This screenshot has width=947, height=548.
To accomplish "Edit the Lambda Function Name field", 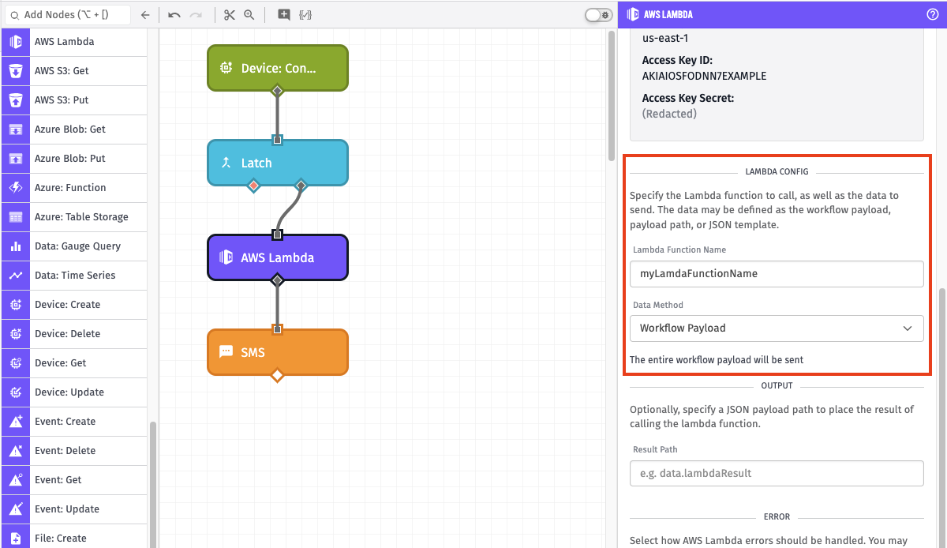I will click(x=777, y=273).
